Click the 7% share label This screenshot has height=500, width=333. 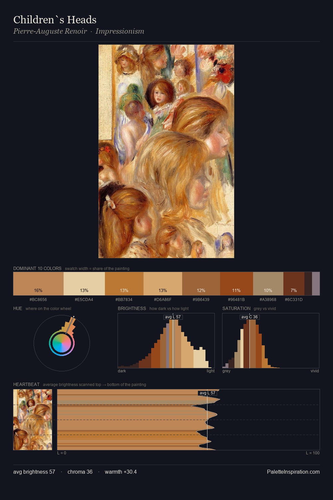point(294,290)
